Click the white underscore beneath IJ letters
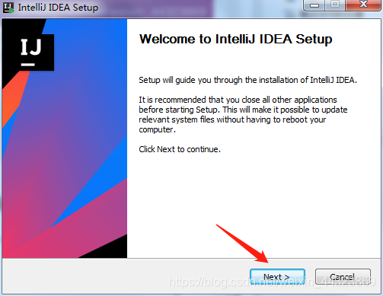Viewport: 383px width, 296px height. [x=27, y=65]
